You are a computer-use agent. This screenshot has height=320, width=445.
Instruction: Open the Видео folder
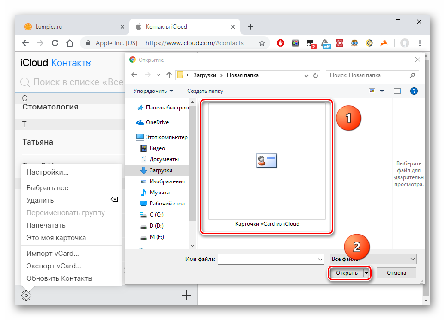tap(152, 148)
